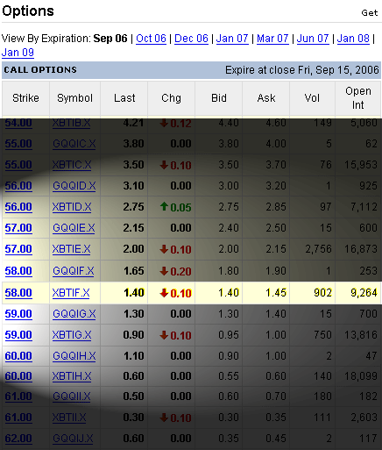Click the Symbol column header
The width and height of the screenshot is (382, 450).
point(74,98)
